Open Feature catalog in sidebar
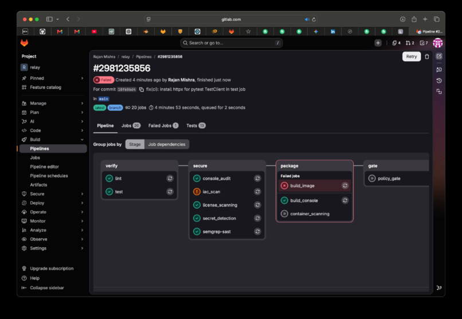 (53, 87)
